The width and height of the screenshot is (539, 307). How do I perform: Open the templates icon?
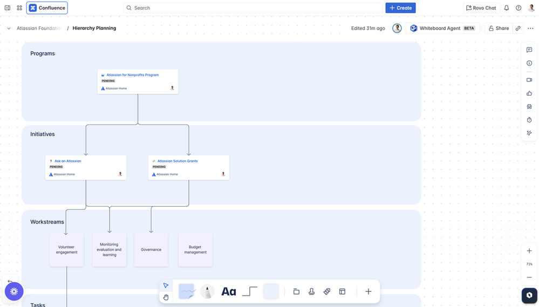click(x=343, y=291)
